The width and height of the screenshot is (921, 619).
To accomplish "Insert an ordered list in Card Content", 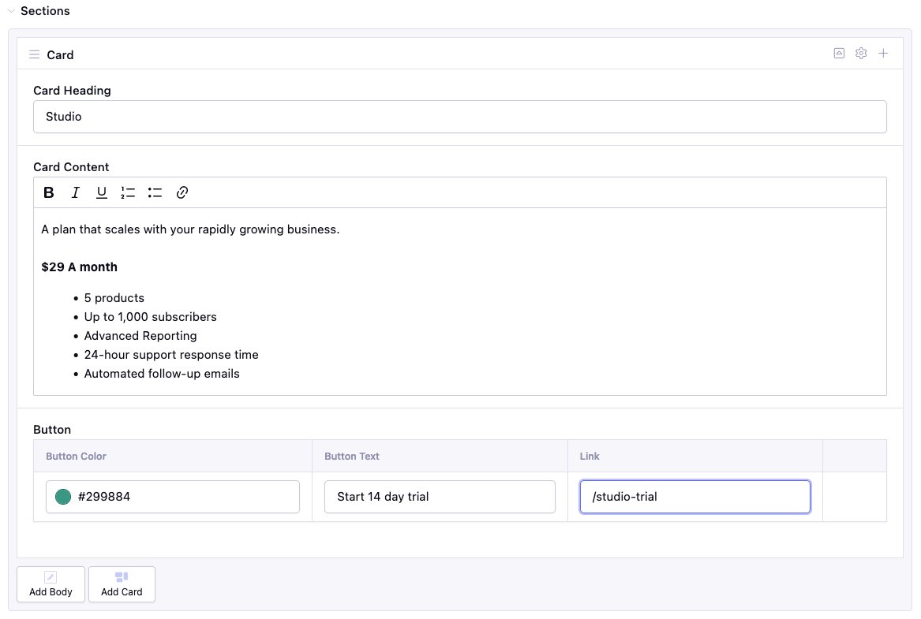I will tap(128, 192).
